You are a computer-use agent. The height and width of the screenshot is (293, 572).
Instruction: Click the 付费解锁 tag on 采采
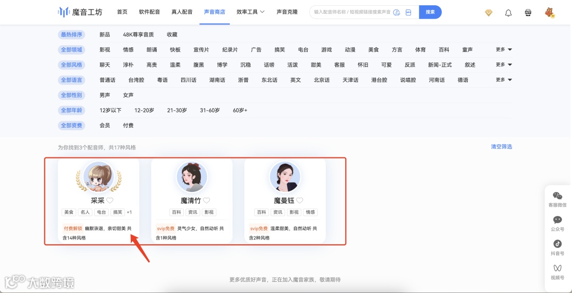[73, 228]
